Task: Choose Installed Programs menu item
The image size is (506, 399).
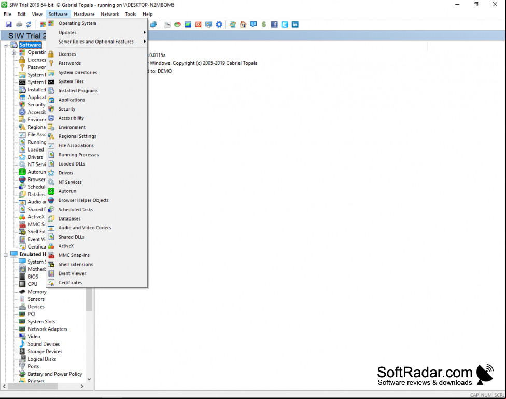Action: [97, 91]
